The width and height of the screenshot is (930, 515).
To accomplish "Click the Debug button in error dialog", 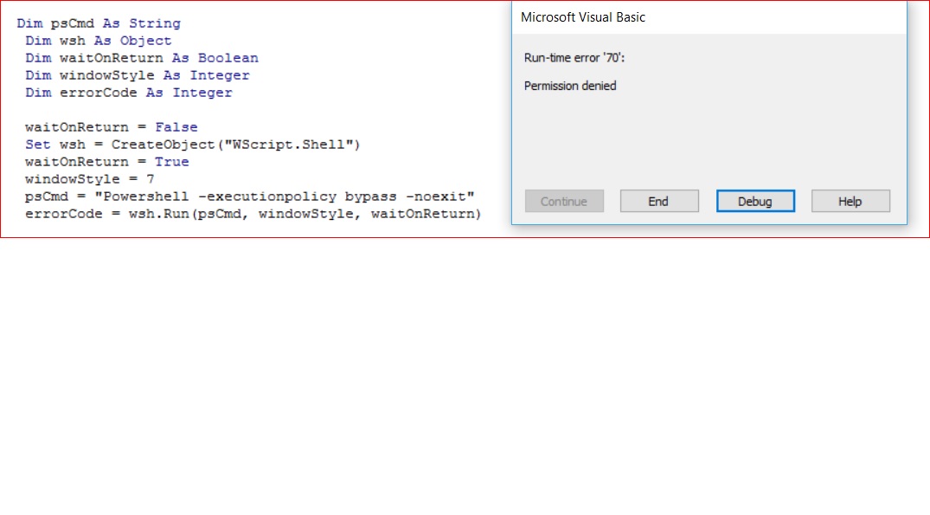I will click(755, 201).
